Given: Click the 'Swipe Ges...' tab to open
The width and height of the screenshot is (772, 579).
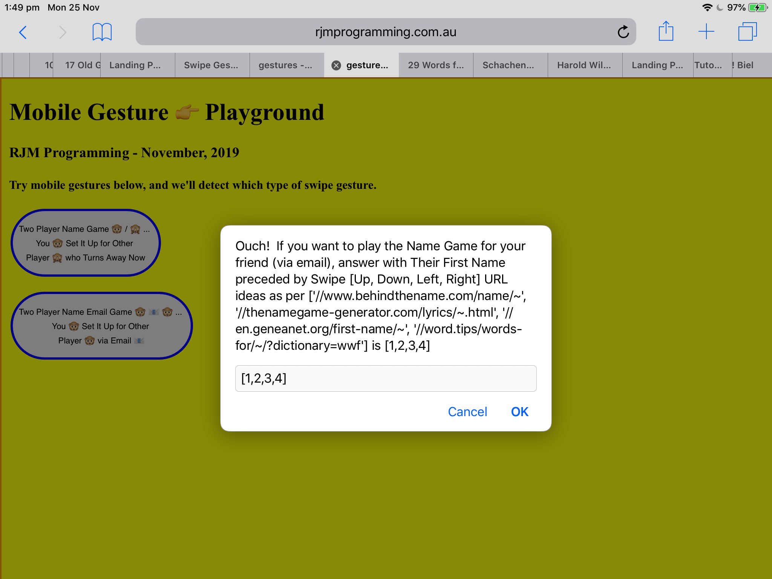Looking at the screenshot, I should pyautogui.click(x=211, y=64).
